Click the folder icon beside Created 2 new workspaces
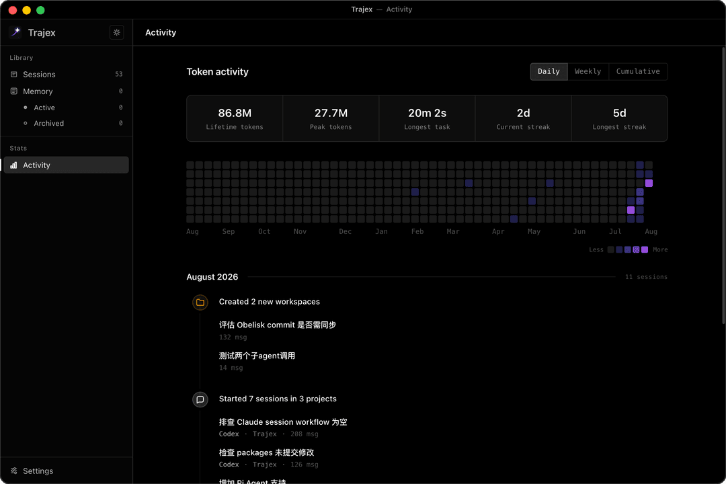 pos(200,302)
